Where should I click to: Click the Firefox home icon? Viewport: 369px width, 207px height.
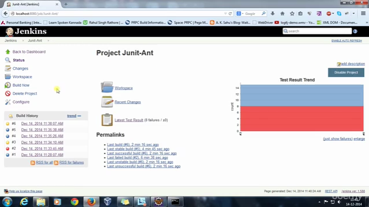click(x=283, y=14)
